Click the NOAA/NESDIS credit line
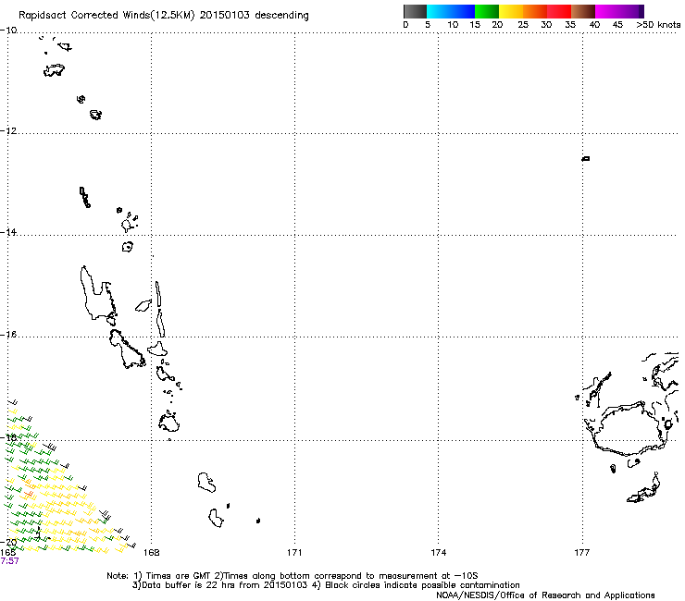The width and height of the screenshot is (685, 601). pyautogui.click(x=545, y=595)
